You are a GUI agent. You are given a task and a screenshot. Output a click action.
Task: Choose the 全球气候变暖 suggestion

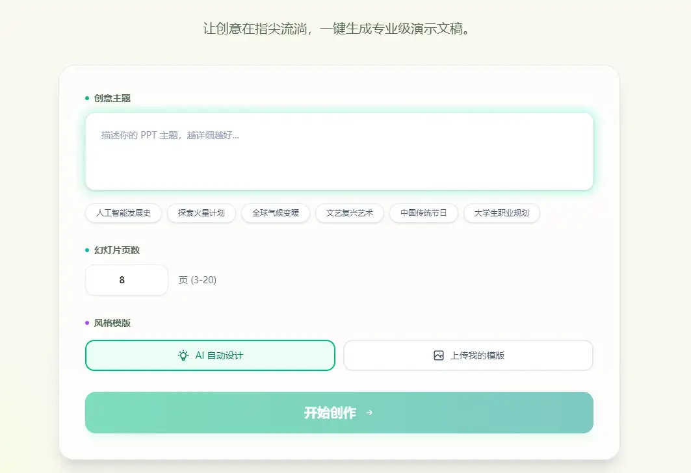[276, 213]
